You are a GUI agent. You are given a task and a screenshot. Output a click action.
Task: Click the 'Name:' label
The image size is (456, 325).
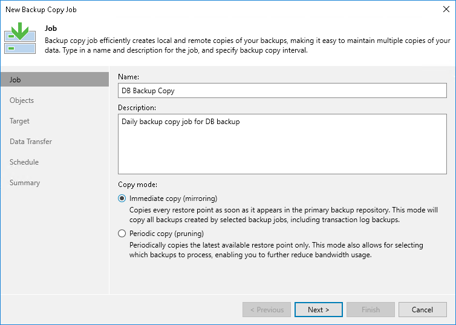click(129, 77)
